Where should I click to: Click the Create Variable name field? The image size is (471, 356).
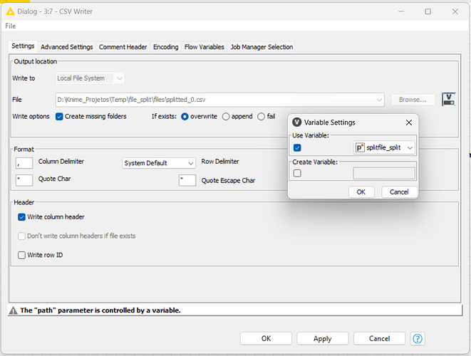pyautogui.click(x=384, y=173)
